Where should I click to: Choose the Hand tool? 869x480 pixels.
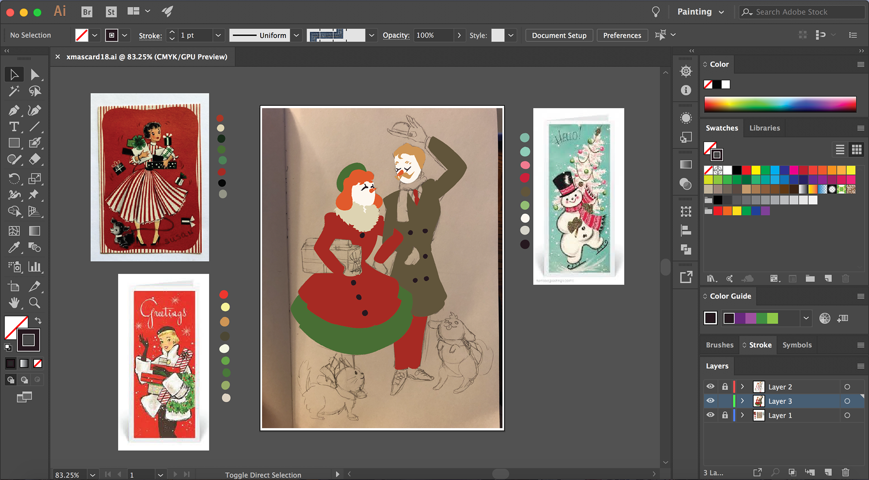[14, 302]
